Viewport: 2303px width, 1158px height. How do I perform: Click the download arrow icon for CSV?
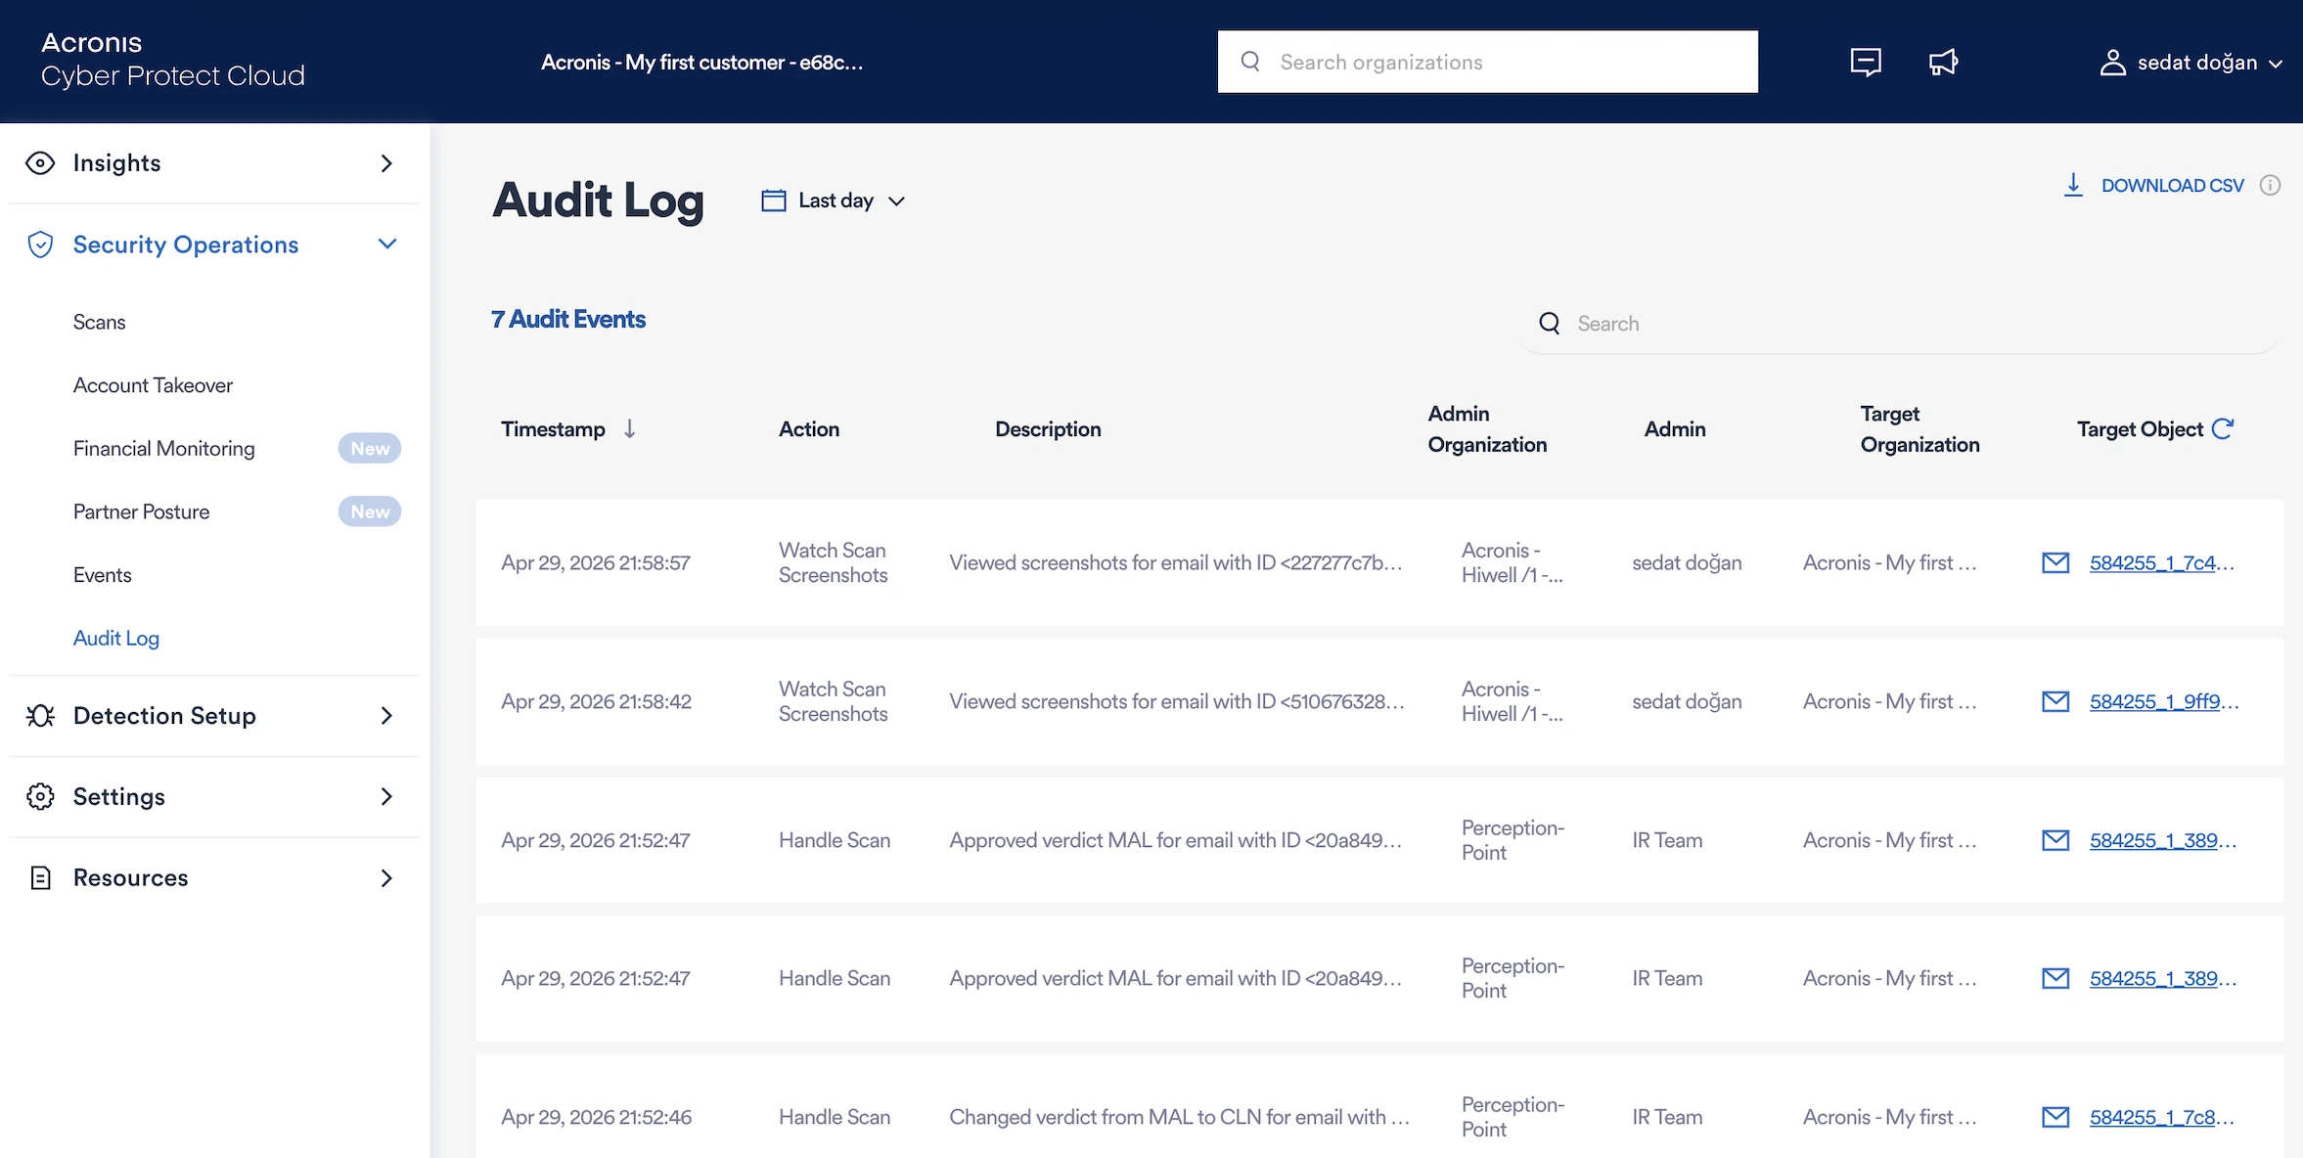click(2073, 185)
